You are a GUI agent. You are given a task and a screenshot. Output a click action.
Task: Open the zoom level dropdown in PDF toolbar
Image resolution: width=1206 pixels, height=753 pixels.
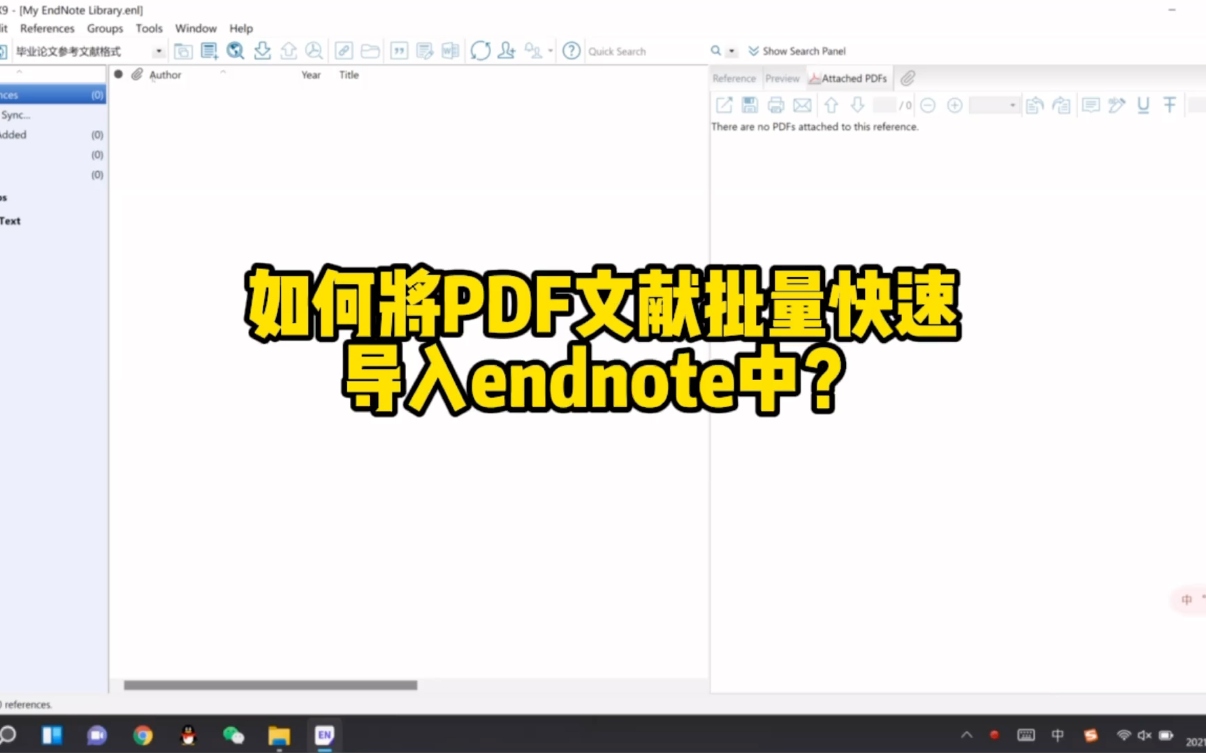pos(1012,105)
